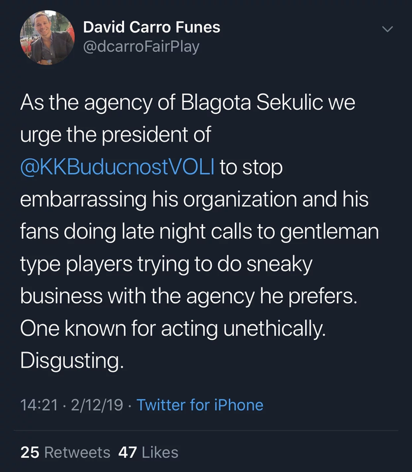Click the sentence about acting unethically
The height and width of the screenshot is (472, 412).
(172, 328)
